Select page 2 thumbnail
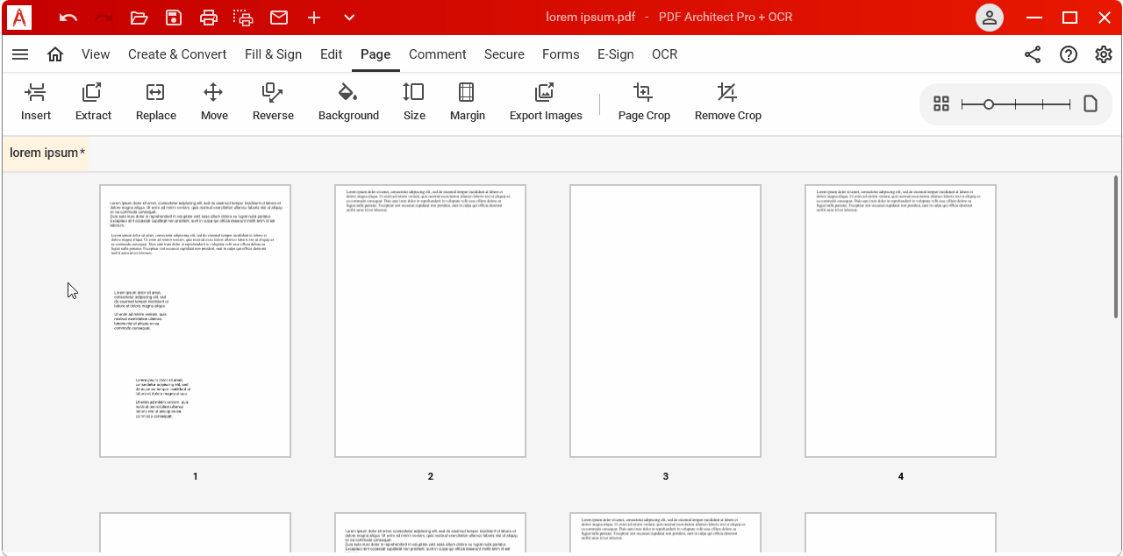The image size is (1123, 556). point(430,321)
